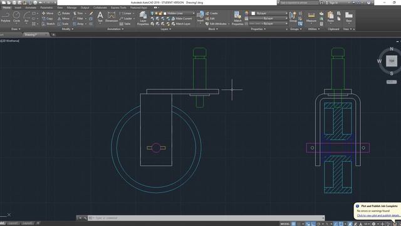Image resolution: width=401 pixels, height=226 pixels.
Task: Click the Insert block tool
Action: (x=200, y=17)
